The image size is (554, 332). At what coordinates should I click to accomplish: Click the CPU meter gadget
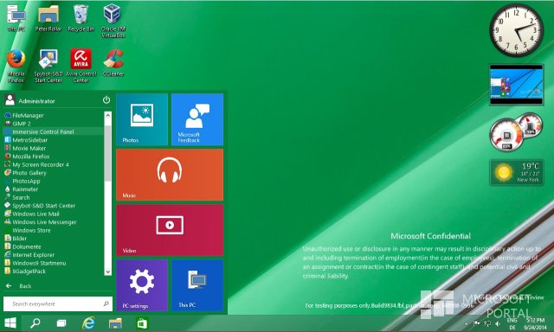[516, 132]
